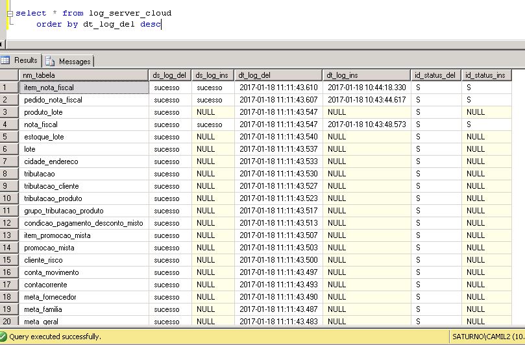Select row 20 via its row header

click(9, 321)
